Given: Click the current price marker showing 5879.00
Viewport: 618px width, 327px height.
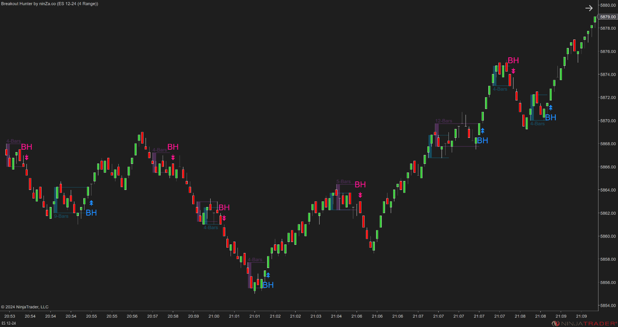Looking at the screenshot, I should [606, 17].
